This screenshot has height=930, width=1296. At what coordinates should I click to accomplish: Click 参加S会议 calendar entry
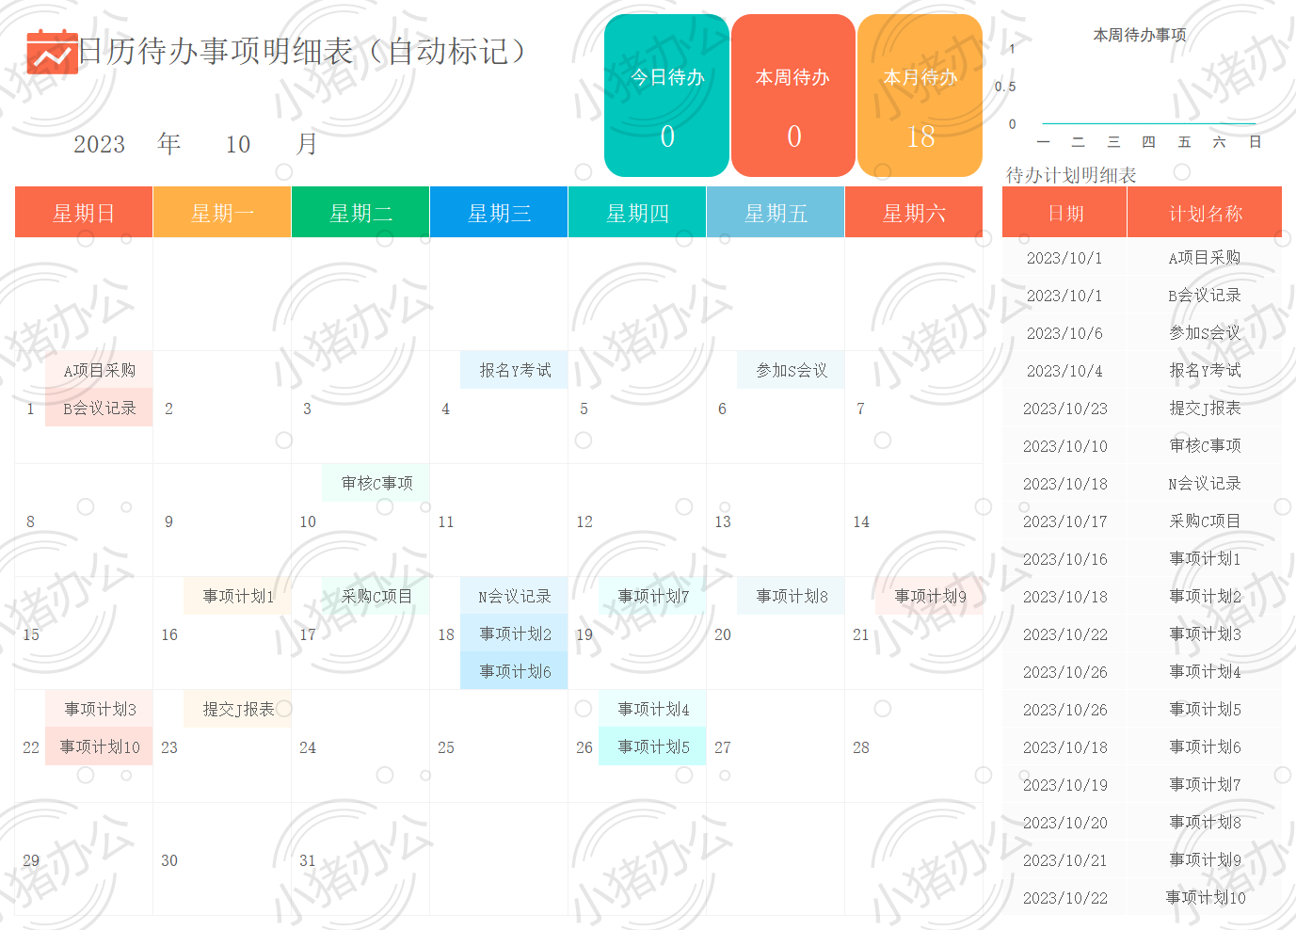[x=792, y=370]
